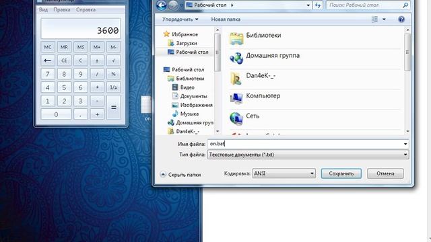Viewport: 431px width, 242px height.
Task: Click calculator divide button
Action: coord(97,74)
